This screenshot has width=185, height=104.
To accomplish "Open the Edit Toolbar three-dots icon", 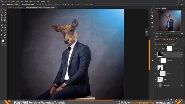I will tap(5, 38).
